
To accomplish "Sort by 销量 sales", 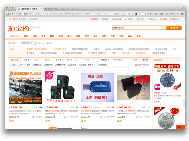I will point(26,60).
